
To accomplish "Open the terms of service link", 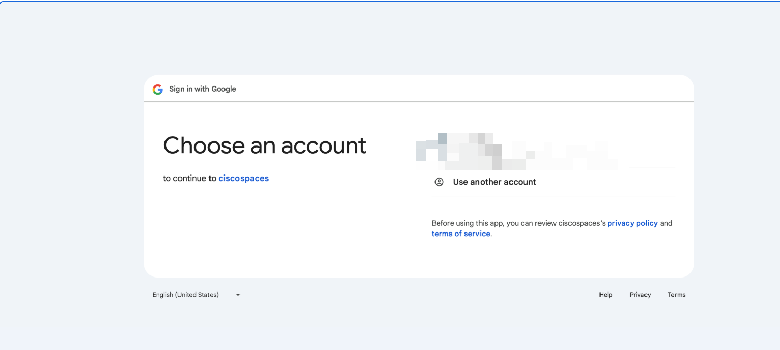I will tap(461, 234).
